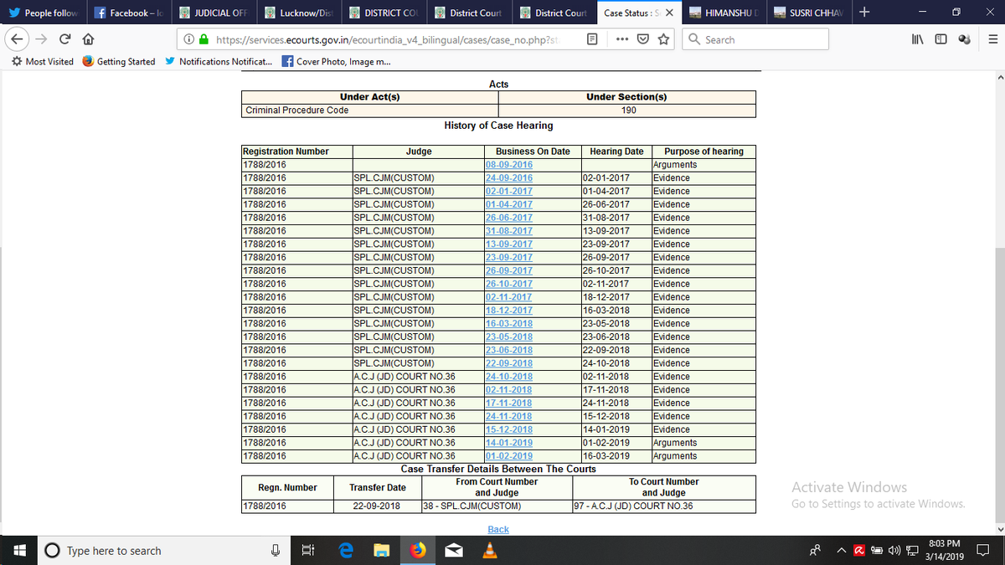Select 38 - SPL.CJM(CUSTOM) transfer cell

[497, 506]
